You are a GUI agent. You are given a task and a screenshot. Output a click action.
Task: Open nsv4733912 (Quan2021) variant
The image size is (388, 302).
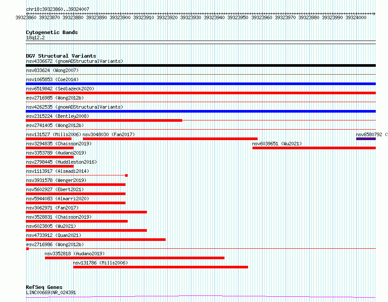click(54, 235)
